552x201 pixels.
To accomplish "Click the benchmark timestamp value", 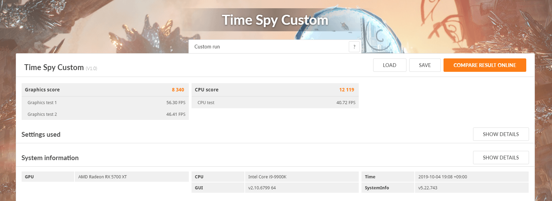I will tap(442, 177).
